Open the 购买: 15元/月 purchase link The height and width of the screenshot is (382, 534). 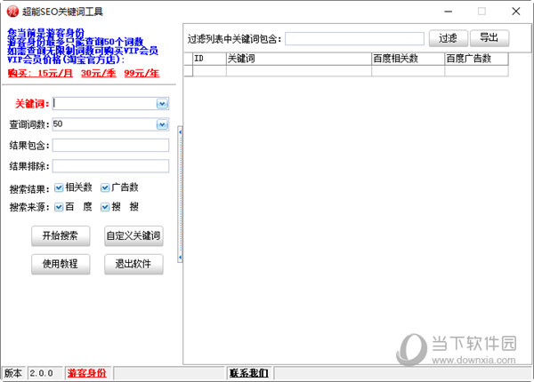(x=40, y=73)
